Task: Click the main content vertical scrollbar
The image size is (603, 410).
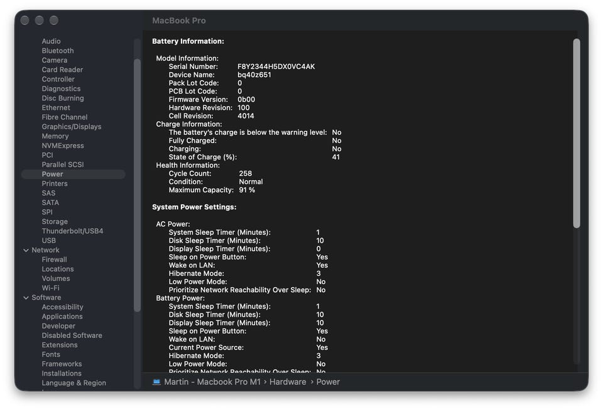Action: (x=576, y=133)
